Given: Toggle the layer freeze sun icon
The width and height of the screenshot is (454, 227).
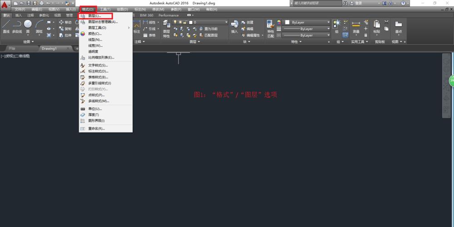Looking at the screenshot, I should (180, 22).
